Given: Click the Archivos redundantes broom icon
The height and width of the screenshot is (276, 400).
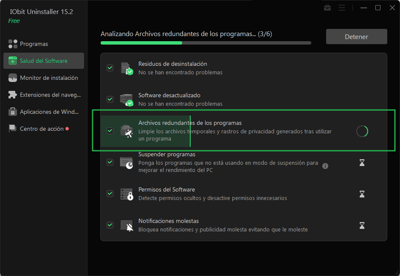Looking at the screenshot, I should [x=127, y=131].
